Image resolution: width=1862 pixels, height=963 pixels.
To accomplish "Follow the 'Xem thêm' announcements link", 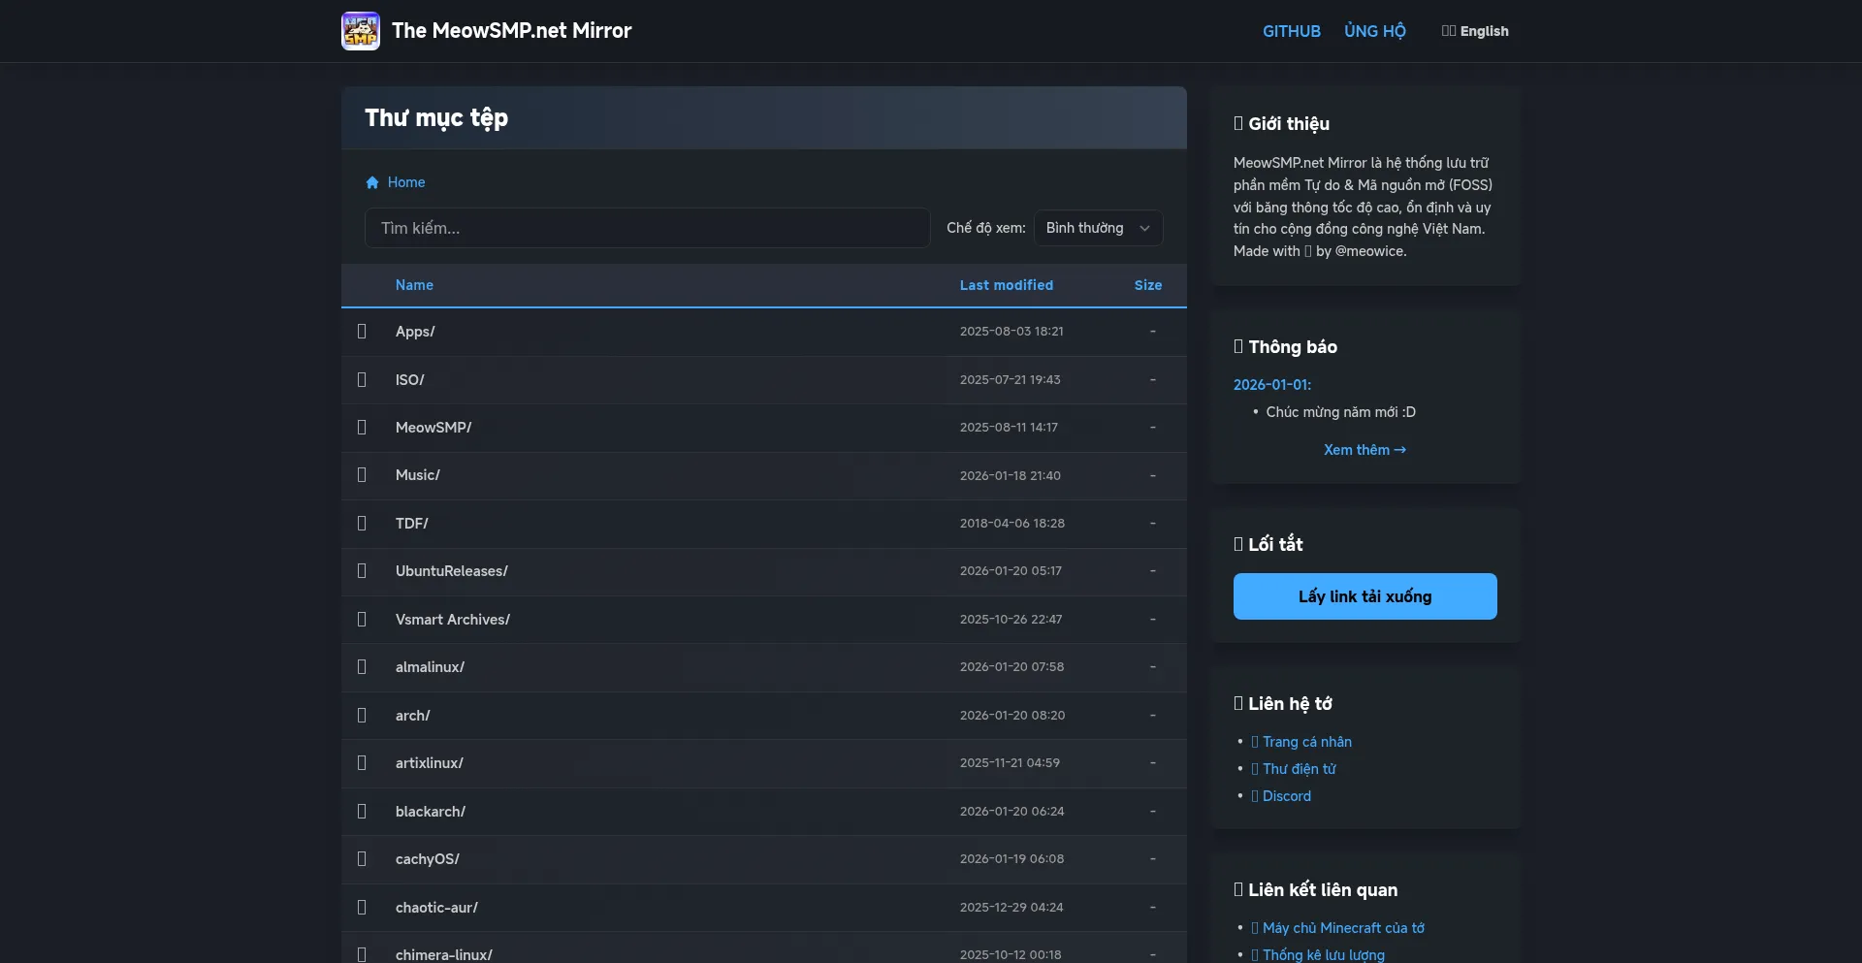I will 1364,450.
